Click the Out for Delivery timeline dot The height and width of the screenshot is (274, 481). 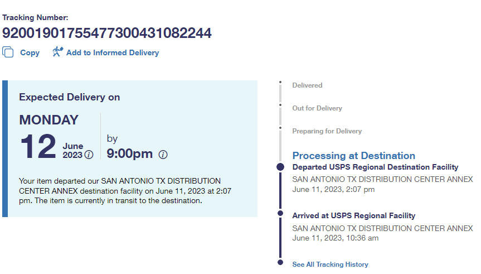coord(280,105)
